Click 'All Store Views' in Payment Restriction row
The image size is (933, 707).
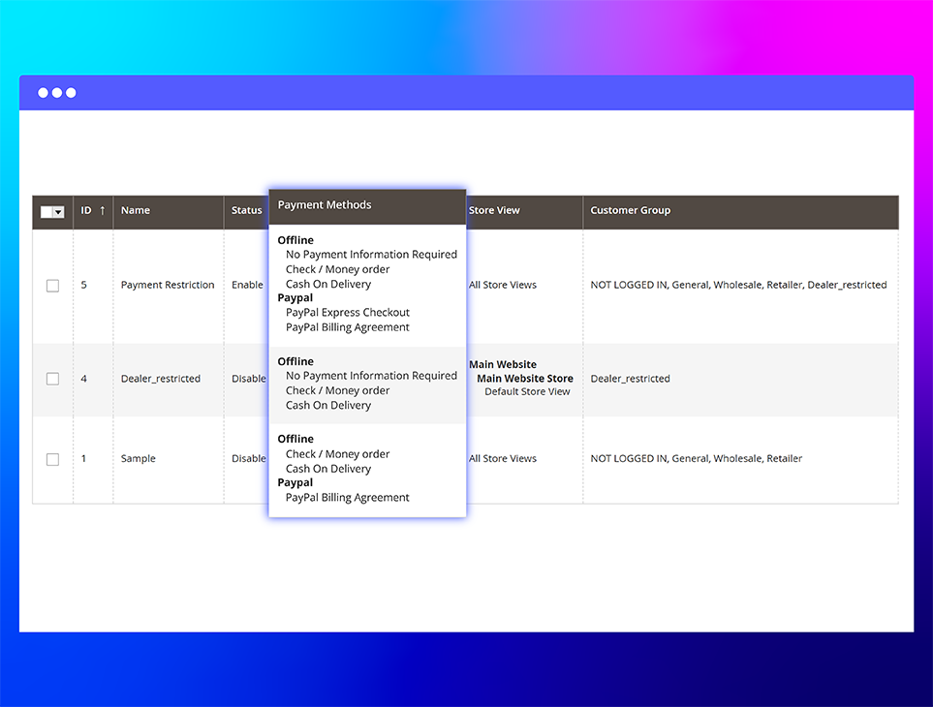pyautogui.click(x=503, y=285)
